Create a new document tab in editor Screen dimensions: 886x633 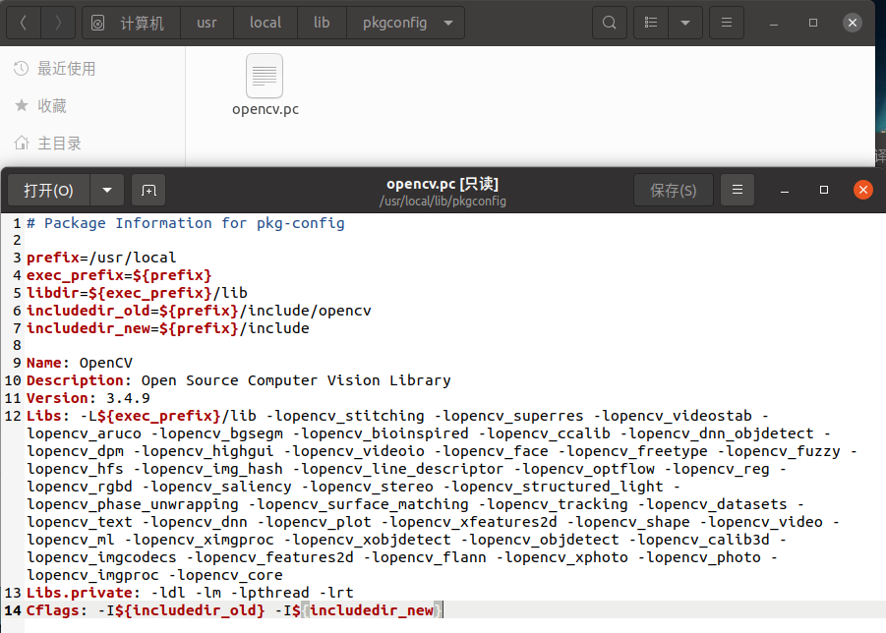point(148,191)
